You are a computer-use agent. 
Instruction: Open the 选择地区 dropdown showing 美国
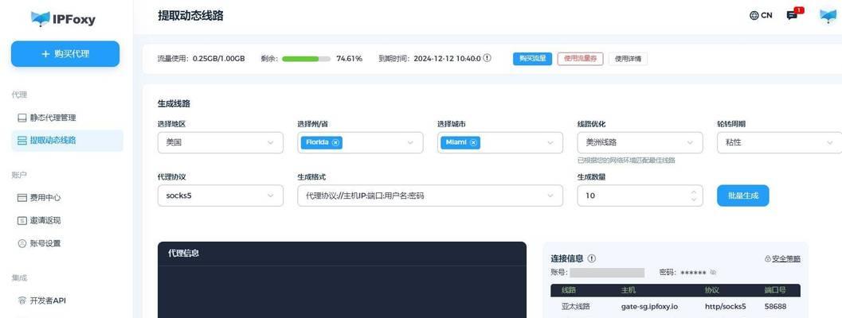click(x=220, y=142)
